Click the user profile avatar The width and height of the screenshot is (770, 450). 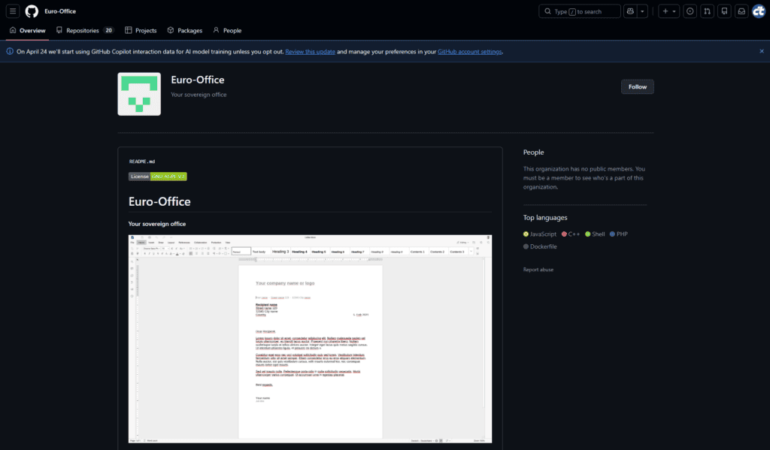tap(758, 11)
